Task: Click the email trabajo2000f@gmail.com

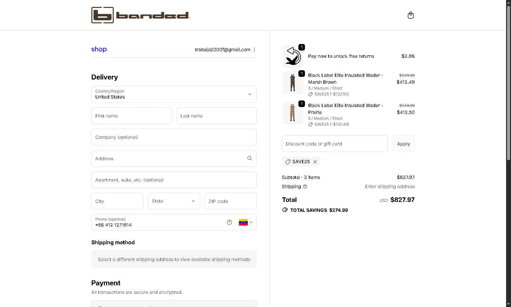Action: click(x=223, y=50)
